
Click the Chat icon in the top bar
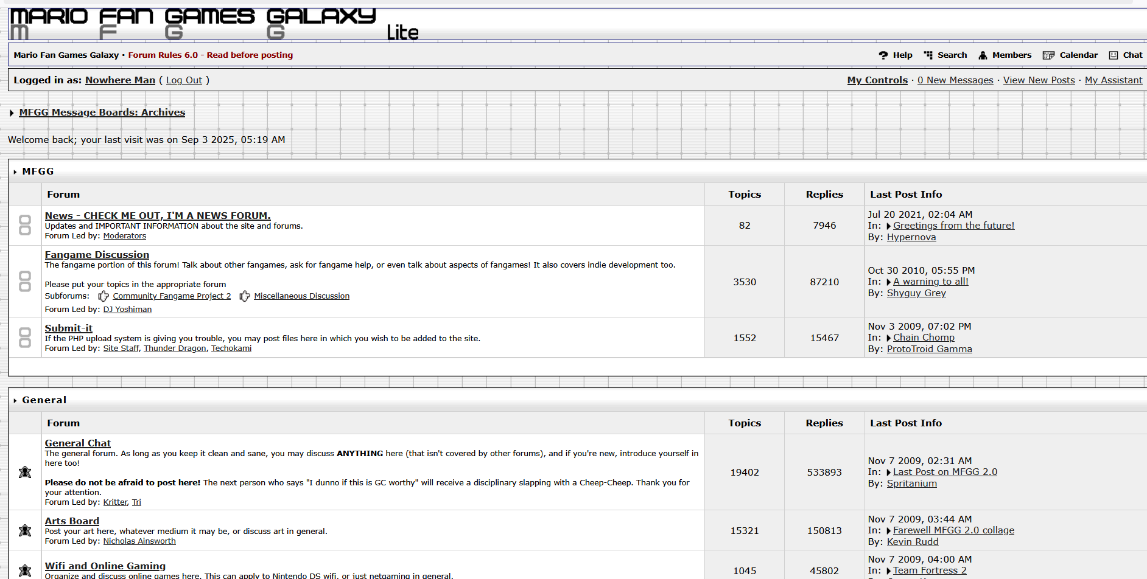click(1114, 55)
